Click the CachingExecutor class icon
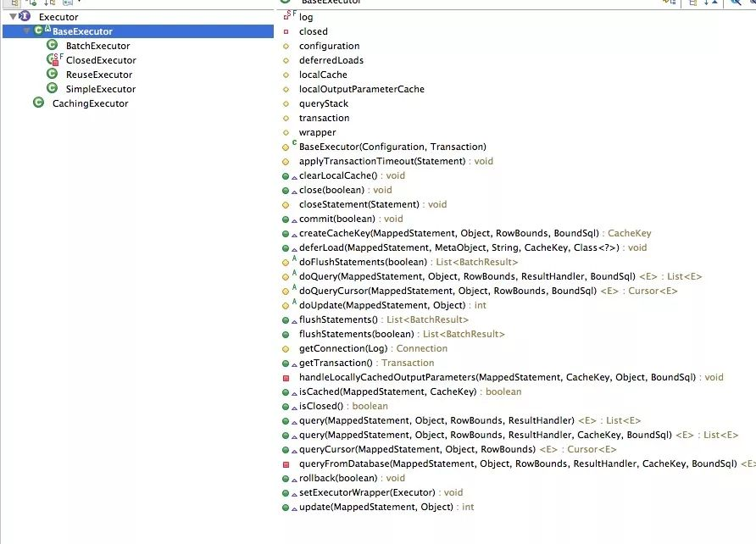Image resolution: width=756 pixels, height=544 pixels. click(x=39, y=103)
